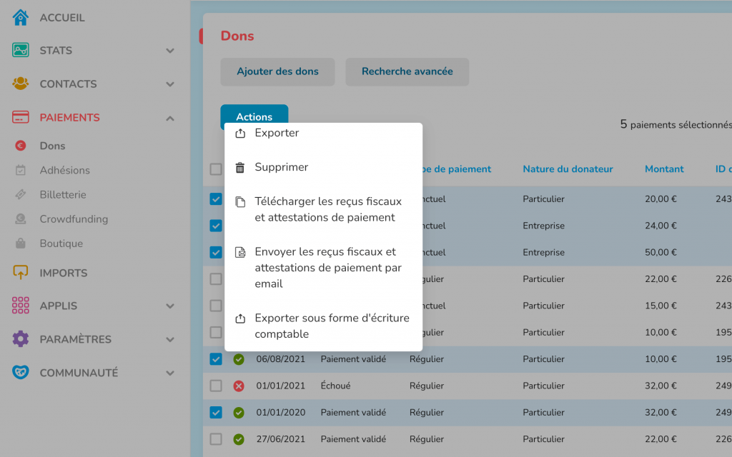Click the Communauté icon in sidebar

pyautogui.click(x=21, y=373)
